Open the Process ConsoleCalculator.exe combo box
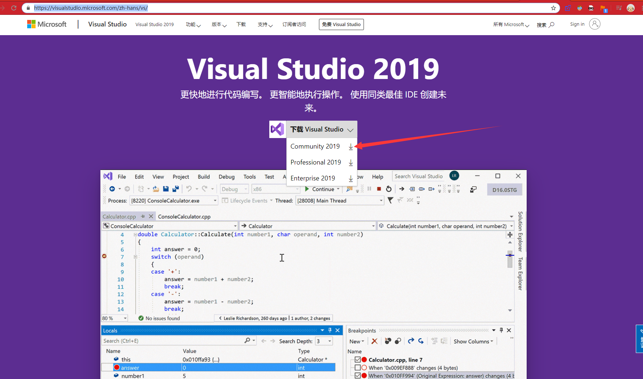 click(174, 200)
